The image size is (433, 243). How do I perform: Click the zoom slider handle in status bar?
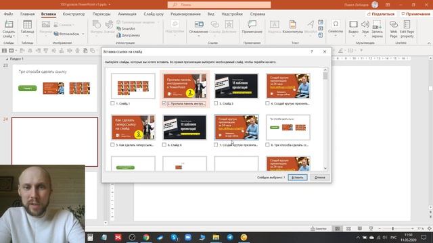click(392, 229)
